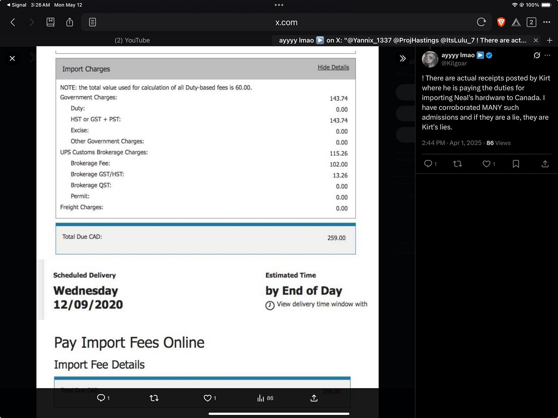Tap the browser share icon in toolbar
Image resolution: width=558 pixels, height=418 pixels.
click(70, 22)
